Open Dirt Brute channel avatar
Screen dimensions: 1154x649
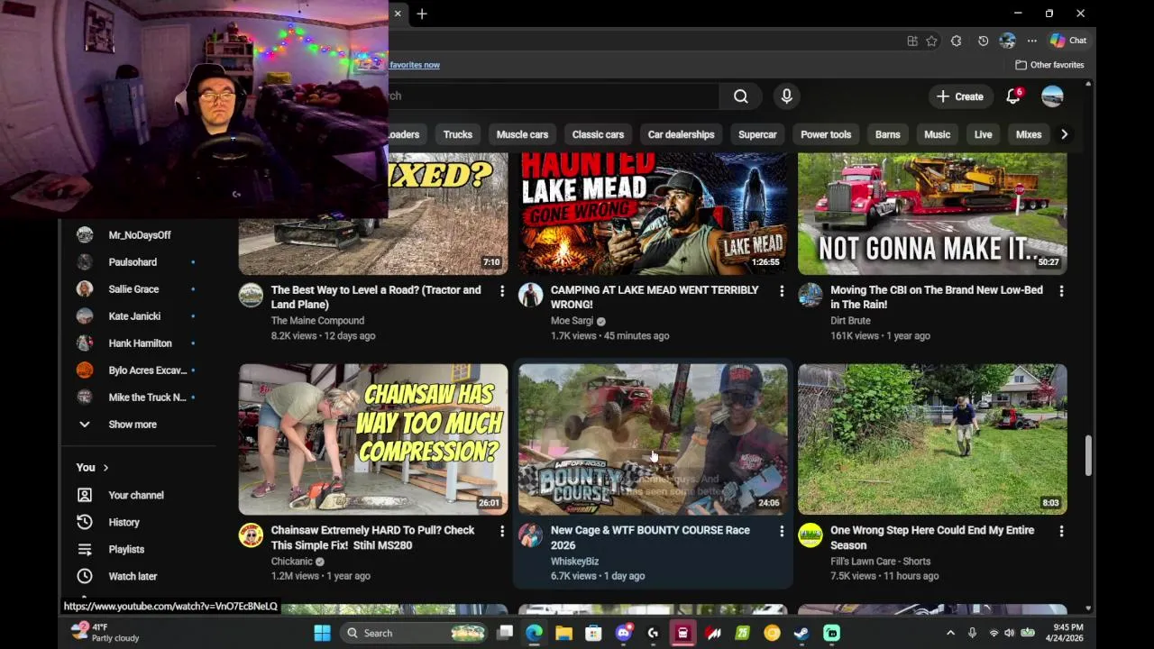point(810,295)
